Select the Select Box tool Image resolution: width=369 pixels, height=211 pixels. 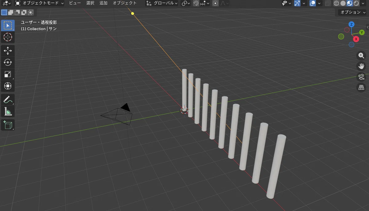[x=8, y=25]
